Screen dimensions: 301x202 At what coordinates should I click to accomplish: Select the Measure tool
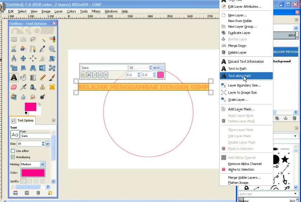point(14,58)
